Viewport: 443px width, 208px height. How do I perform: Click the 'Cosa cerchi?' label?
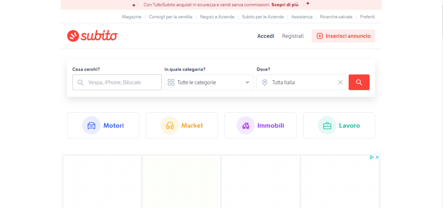[x=86, y=69]
